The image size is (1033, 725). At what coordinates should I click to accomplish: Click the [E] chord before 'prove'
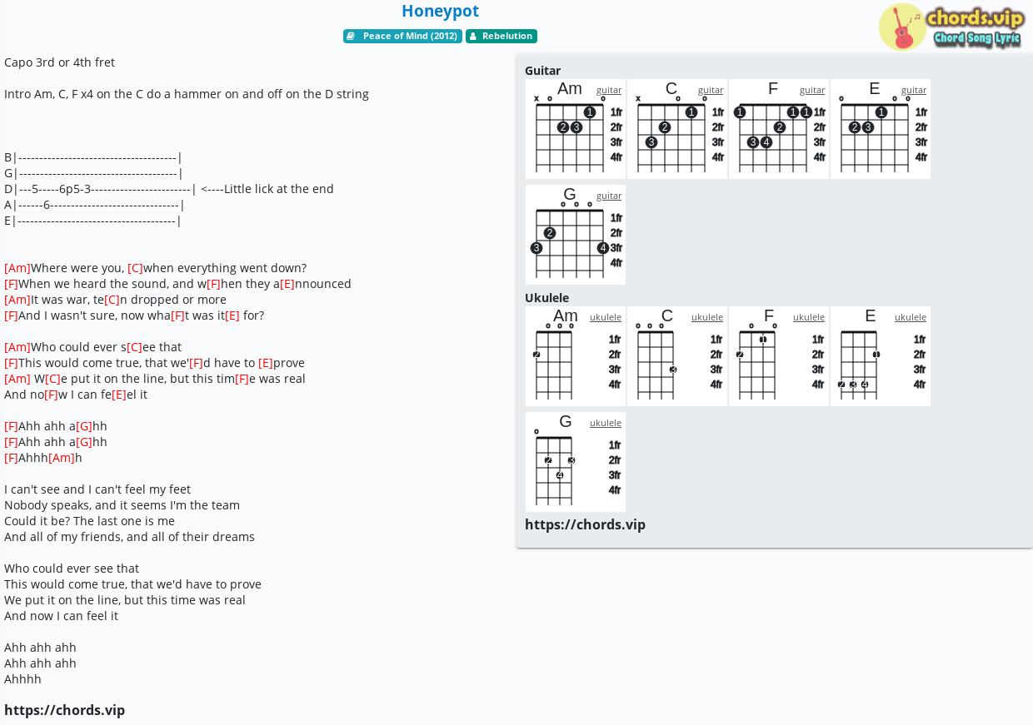coord(266,363)
